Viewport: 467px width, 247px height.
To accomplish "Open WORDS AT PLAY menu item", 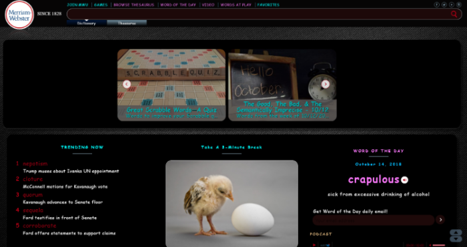I will coord(236,5).
